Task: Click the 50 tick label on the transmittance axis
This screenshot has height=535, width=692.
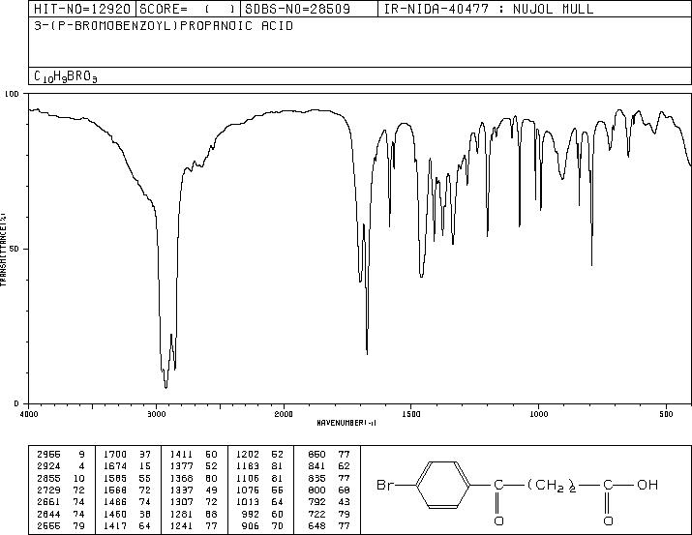Action: coord(15,250)
